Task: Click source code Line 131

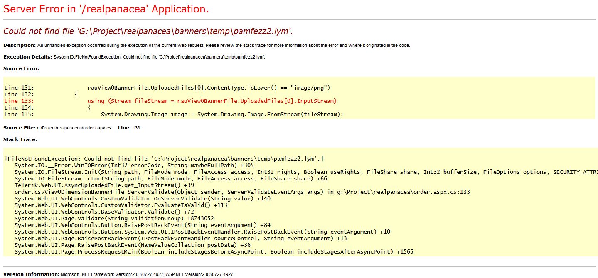Action: point(208,88)
